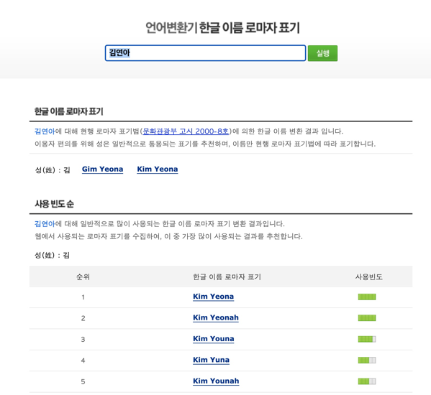Click the 순위 column header
Viewport: 431px width, 395px height.
[x=83, y=276]
